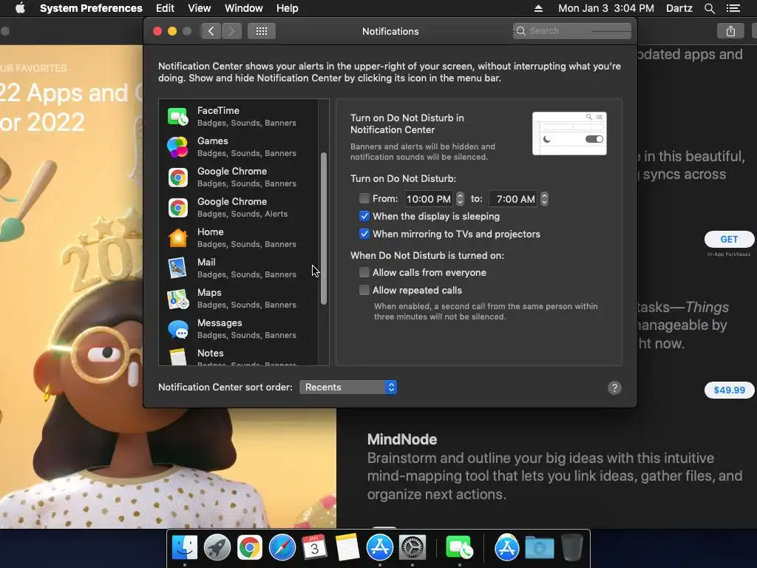757x568 pixels.
Task: Open Spotlight search in the menu bar
Action: [709, 8]
